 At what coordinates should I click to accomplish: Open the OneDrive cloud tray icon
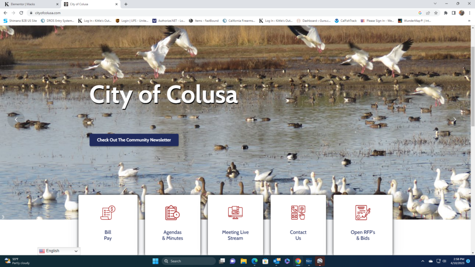coord(430,261)
